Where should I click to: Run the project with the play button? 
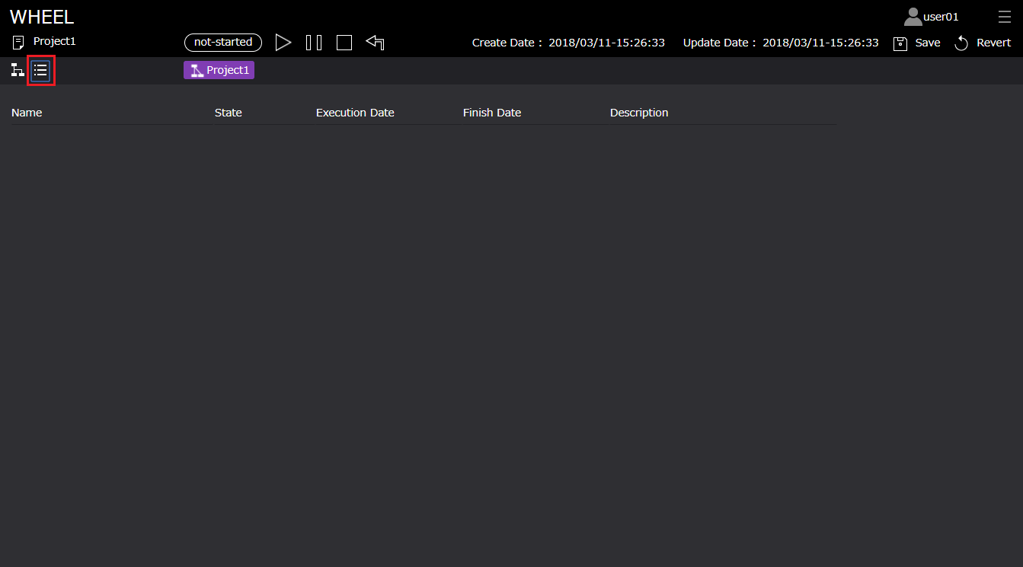pos(283,43)
